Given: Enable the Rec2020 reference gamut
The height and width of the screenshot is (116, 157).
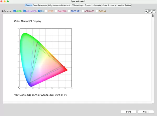Looking at the screenshot, I should pyautogui.click(x=56, y=11).
